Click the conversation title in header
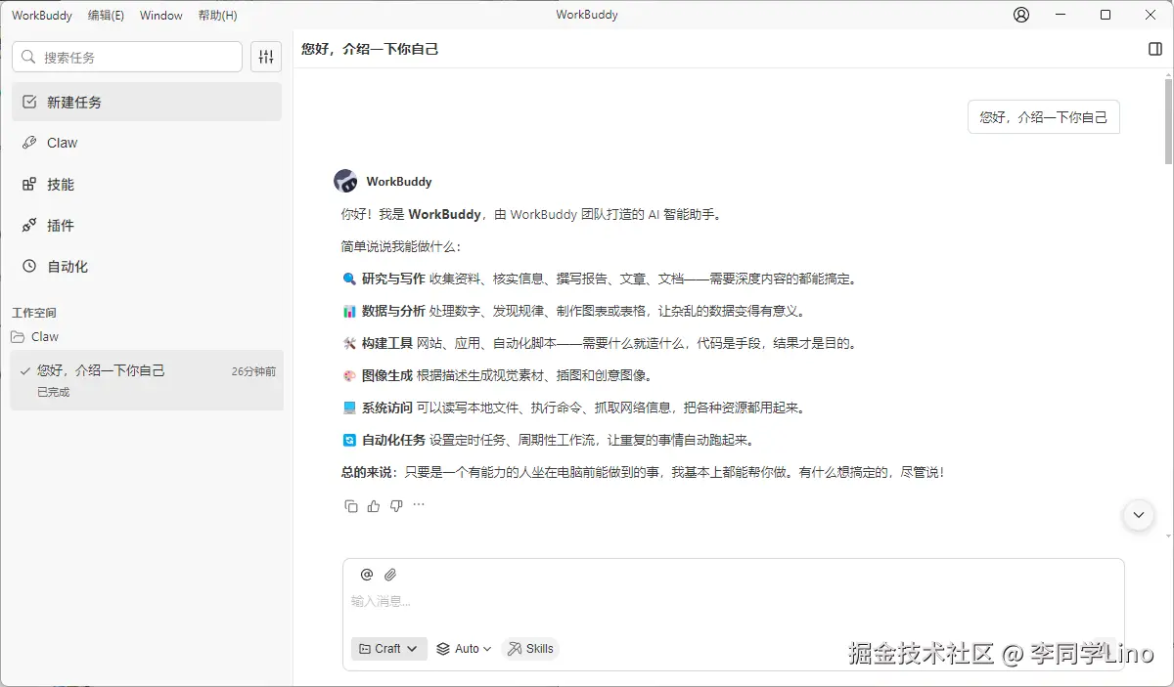This screenshot has height=687, width=1174. (x=370, y=49)
